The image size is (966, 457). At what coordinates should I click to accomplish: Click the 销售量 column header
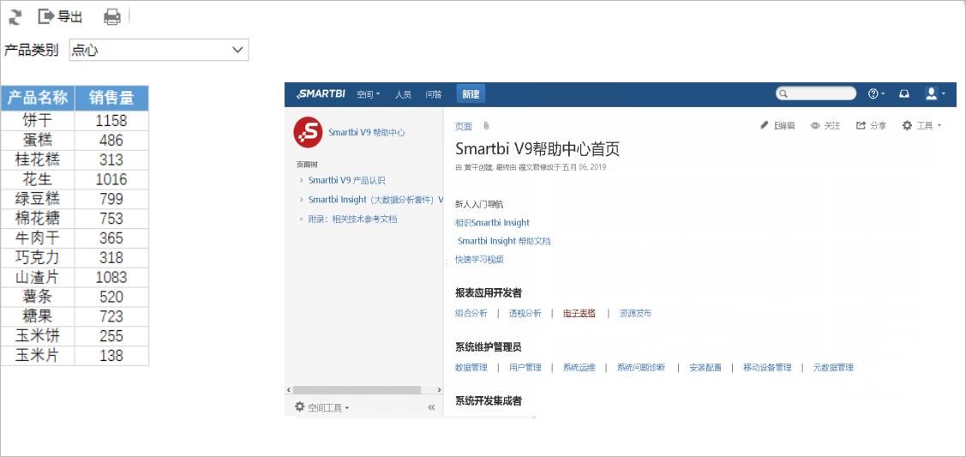coord(111,97)
